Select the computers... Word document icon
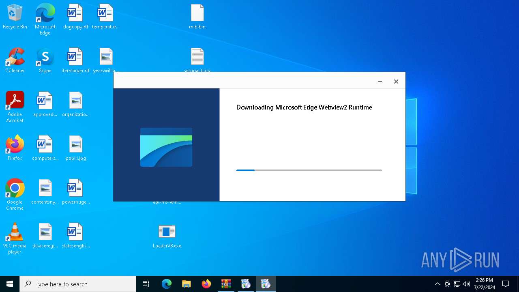 [x=45, y=148]
